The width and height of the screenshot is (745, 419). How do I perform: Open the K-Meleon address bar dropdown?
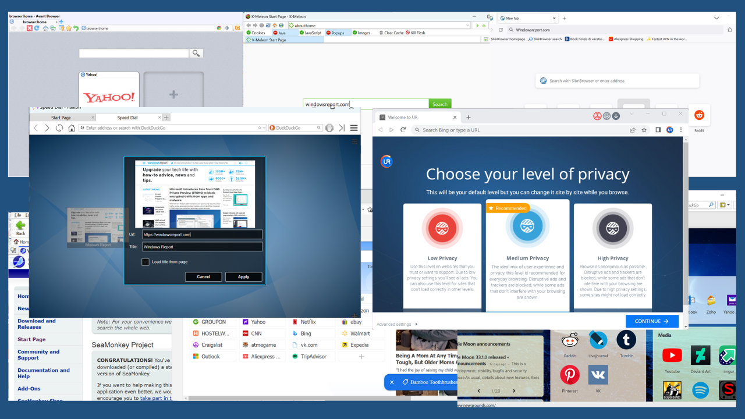click(467, 26)
